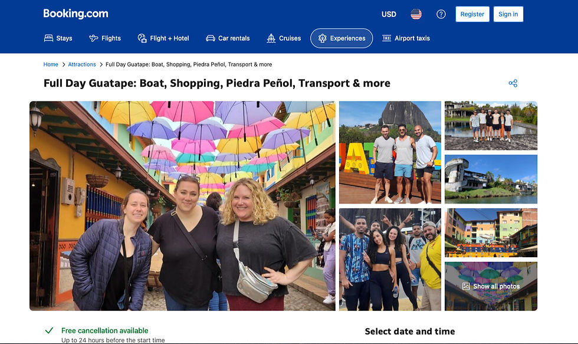Image resolution: width=578 pixels, height=344 pixels.
Task: Click the Register button
Action: pos(472,14)
